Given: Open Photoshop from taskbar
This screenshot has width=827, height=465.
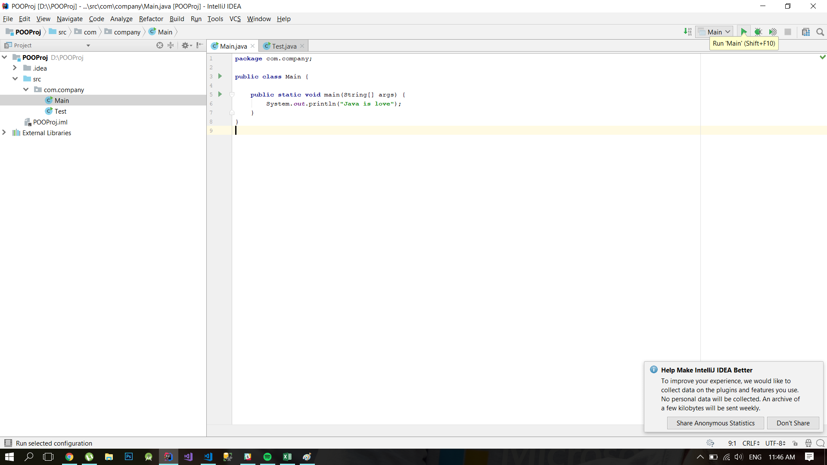Looking at the screenshot, I should coord(129,457).
